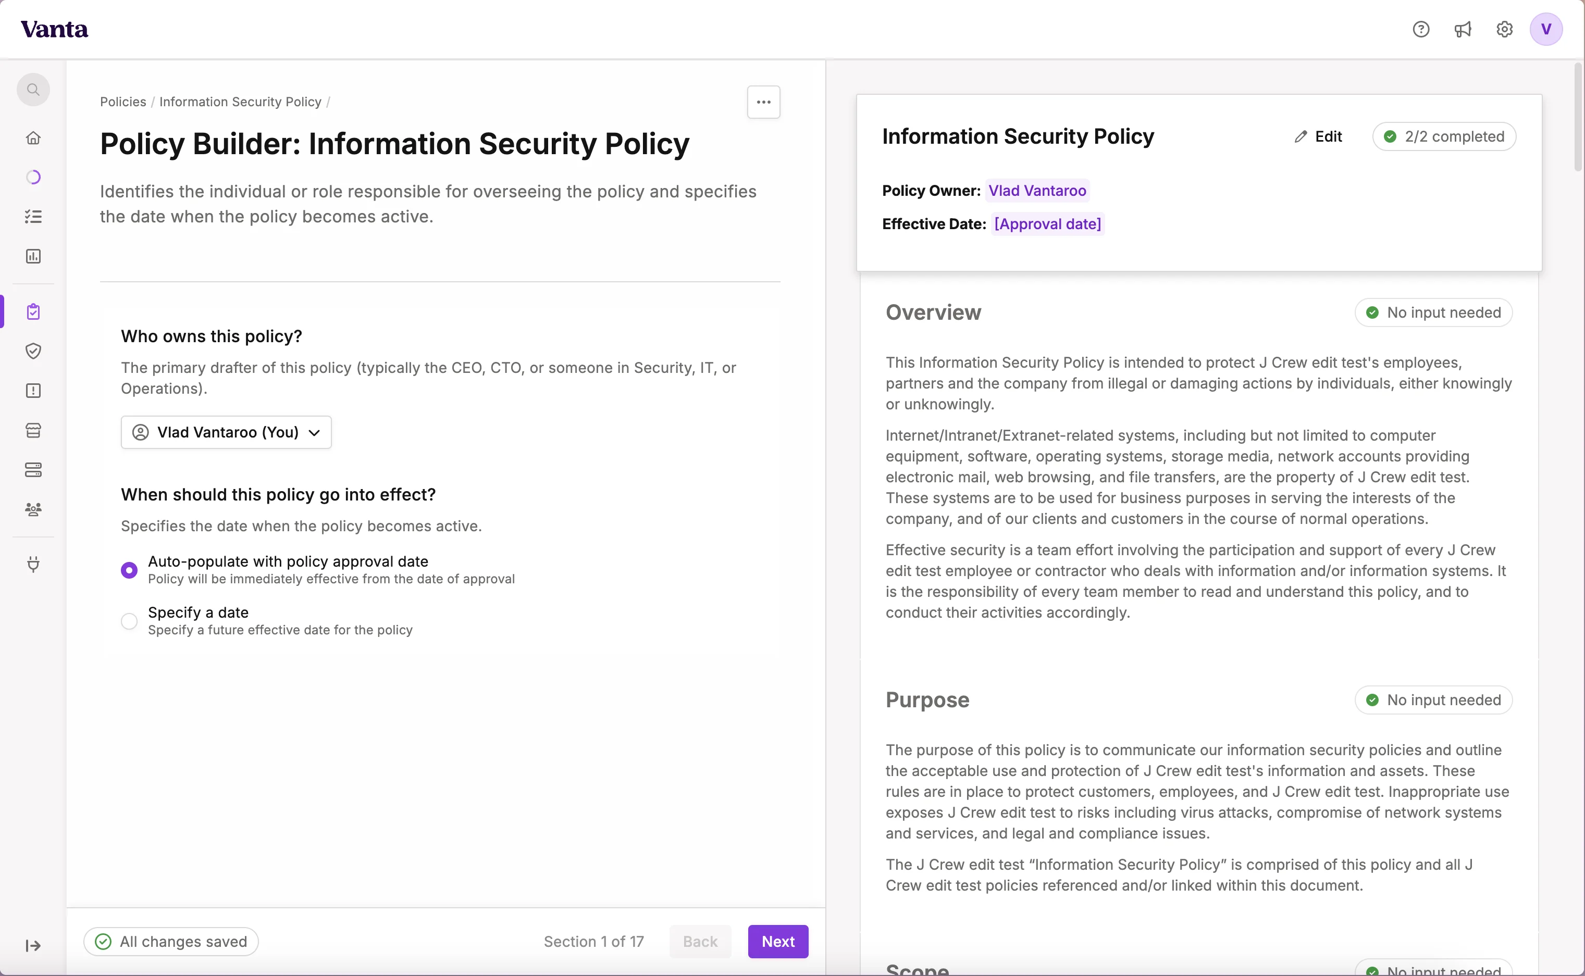Click the [Approval date] tag

(x=1047, y=224)
